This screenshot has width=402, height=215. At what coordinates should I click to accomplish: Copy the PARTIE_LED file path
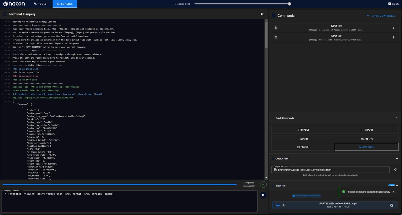pos(391,205)
